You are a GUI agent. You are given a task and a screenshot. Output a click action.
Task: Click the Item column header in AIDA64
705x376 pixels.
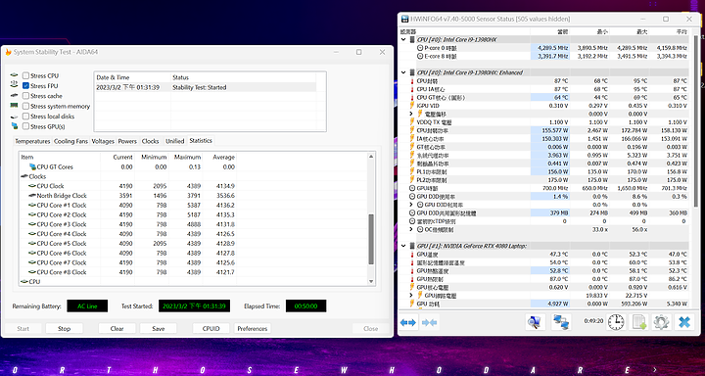click(60, 157)
